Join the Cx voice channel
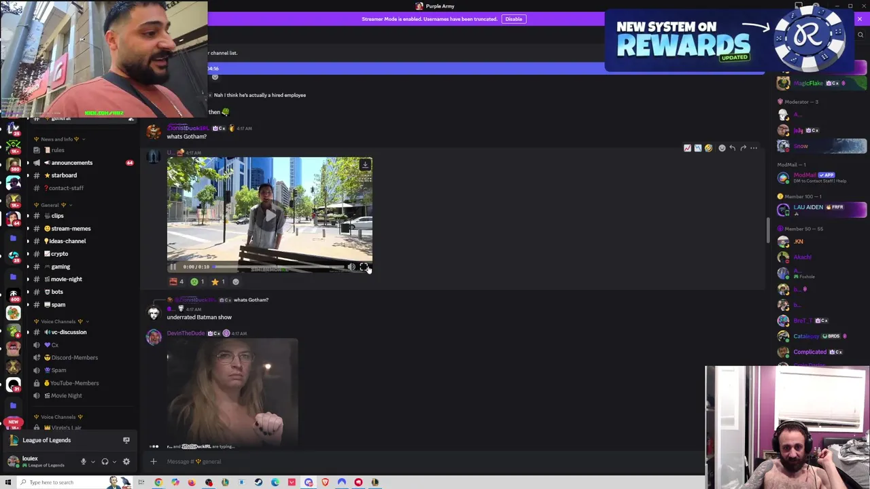 82,345
